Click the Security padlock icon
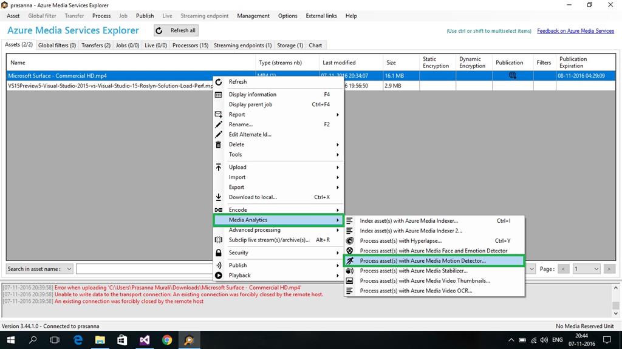622x349 pixels. [219, 252]
